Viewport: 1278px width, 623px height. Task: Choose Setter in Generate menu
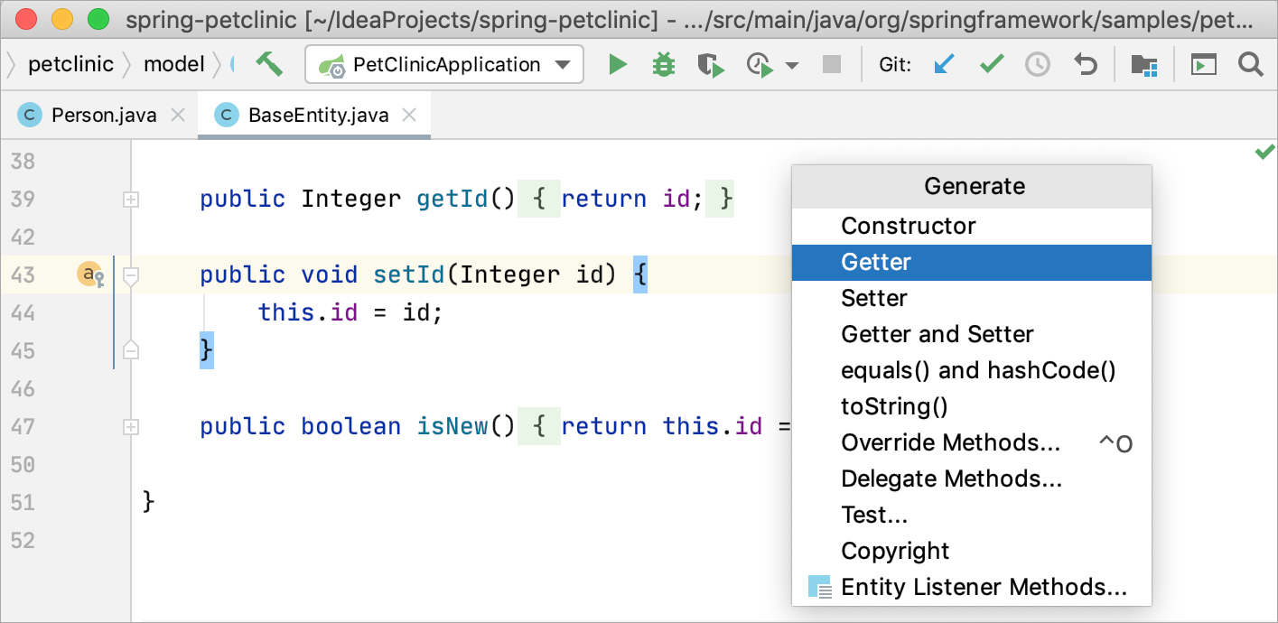tap(972, 298)
